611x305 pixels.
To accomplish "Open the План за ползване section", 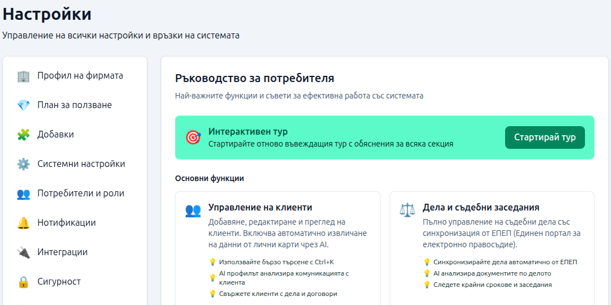I will coord(75,105).
